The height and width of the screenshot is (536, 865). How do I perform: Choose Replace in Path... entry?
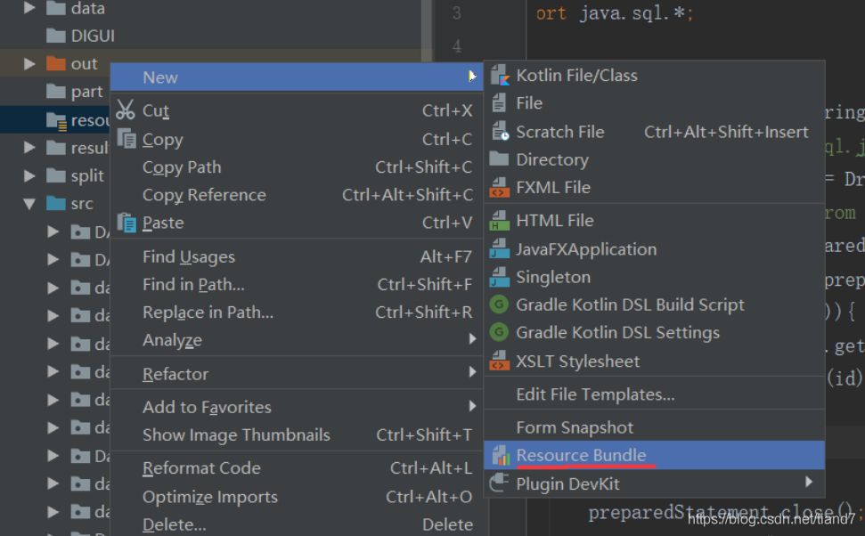(298, 313)
